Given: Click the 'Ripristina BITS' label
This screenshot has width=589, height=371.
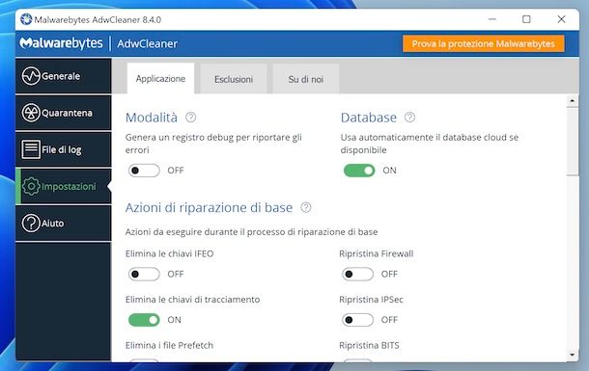Looking at the screenshot, I should 369,345.
